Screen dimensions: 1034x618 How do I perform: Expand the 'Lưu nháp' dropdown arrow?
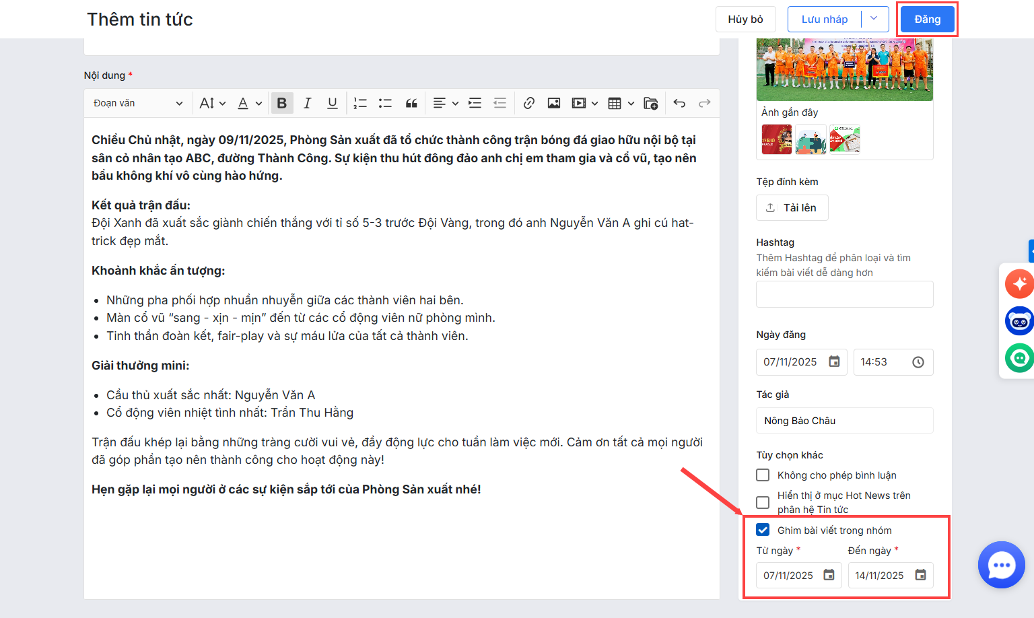(874, 19)
